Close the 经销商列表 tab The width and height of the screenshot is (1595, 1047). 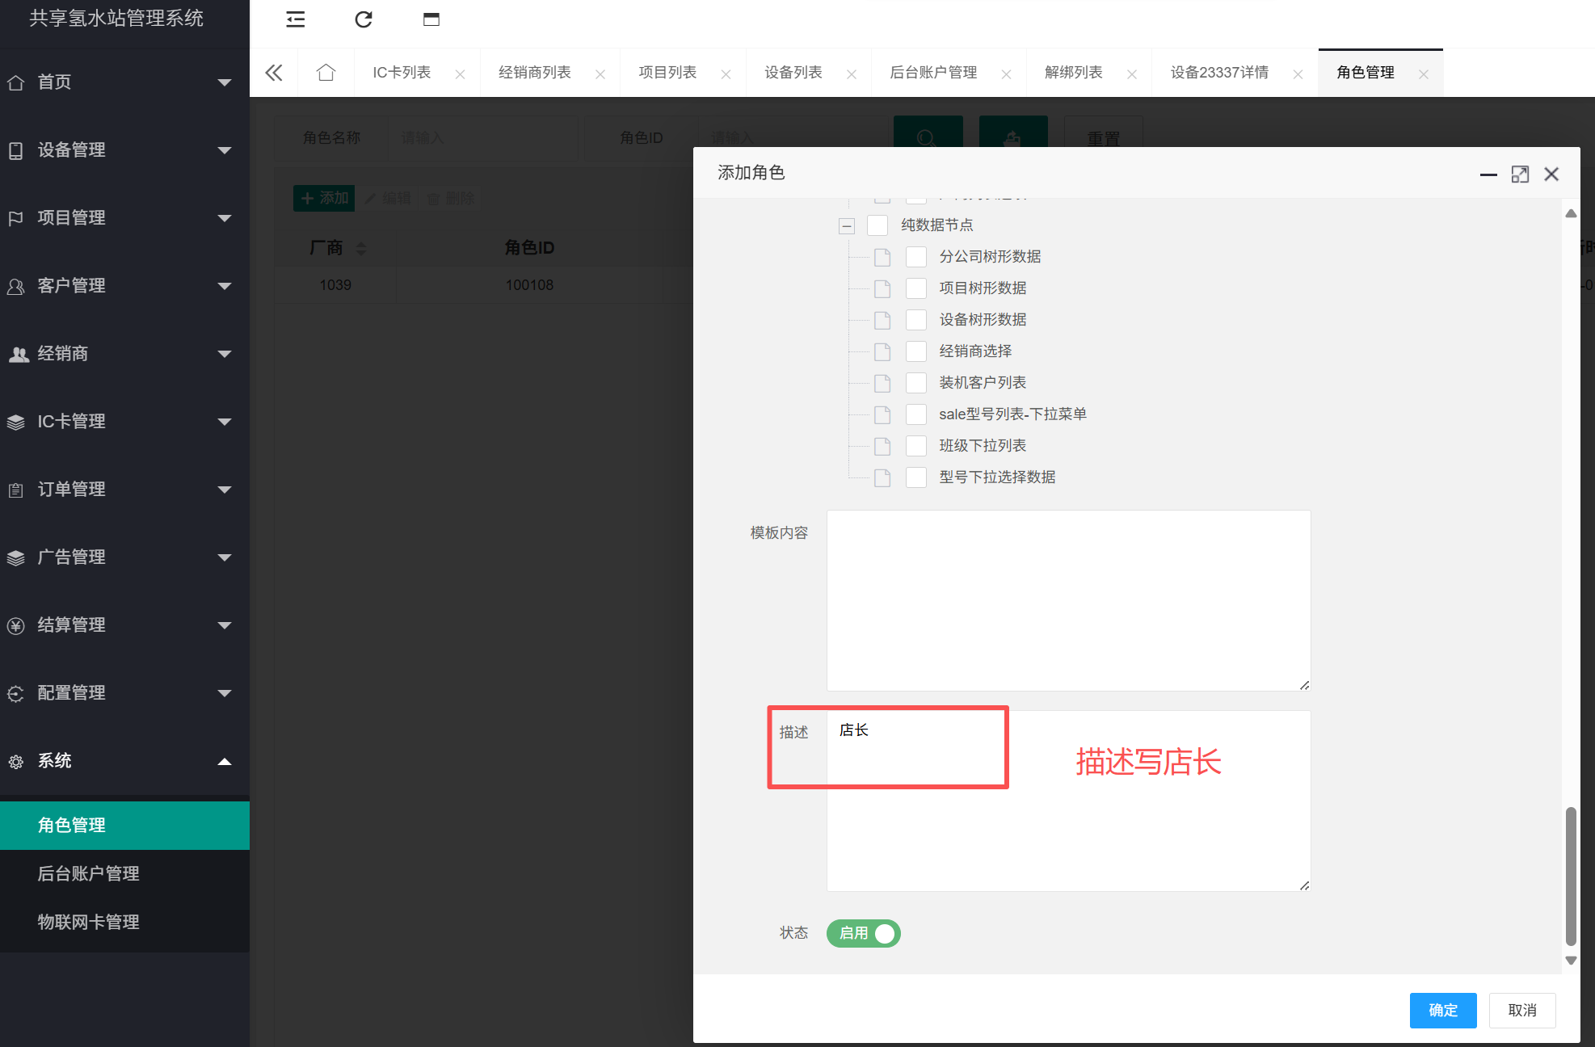[600, 74]
